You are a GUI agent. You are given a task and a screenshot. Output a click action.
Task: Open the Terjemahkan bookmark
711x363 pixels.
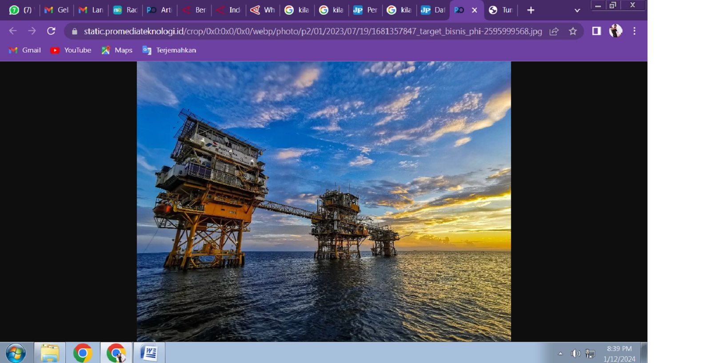(169, 50)
